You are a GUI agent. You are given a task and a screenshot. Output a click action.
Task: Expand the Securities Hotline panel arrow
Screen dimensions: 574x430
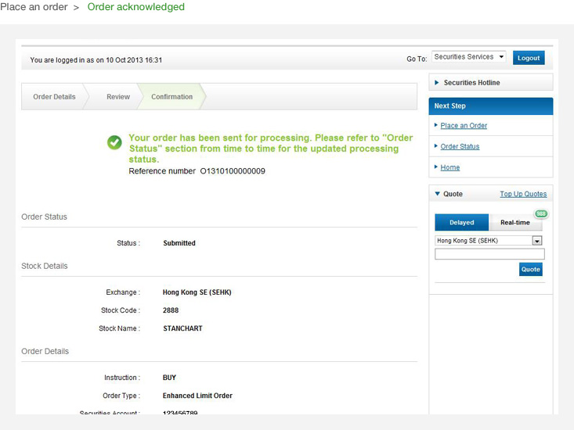[x=437, y=83]
